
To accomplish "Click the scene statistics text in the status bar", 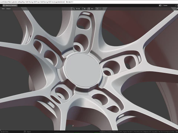I will point(138,132).
